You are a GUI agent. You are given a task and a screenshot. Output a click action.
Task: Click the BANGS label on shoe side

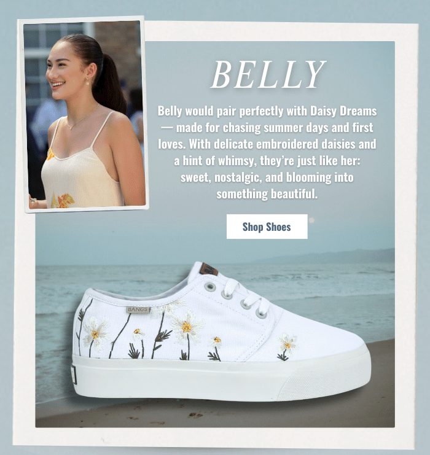138,309
